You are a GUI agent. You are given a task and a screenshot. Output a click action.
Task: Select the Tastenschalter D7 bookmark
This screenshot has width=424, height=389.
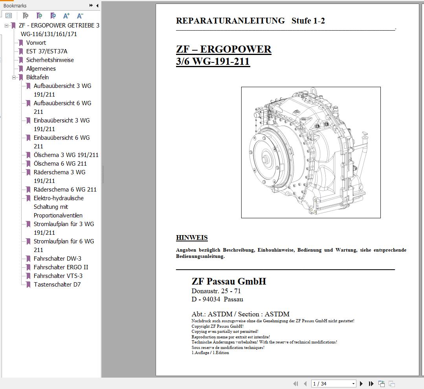coord(57,285)
